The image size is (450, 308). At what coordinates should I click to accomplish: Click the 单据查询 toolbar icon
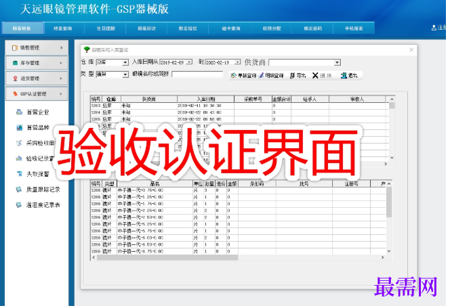coord(233,75)
